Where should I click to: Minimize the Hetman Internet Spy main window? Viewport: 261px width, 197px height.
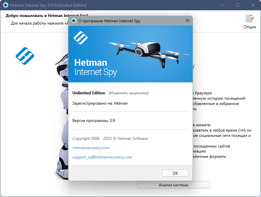(223, 5)
